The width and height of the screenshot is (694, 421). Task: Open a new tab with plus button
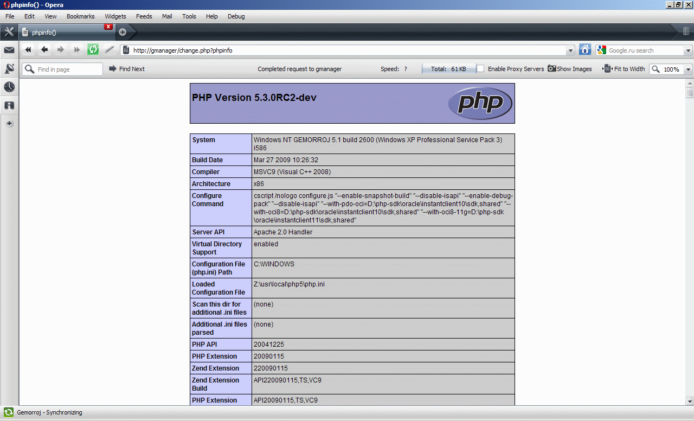[123, 32]
